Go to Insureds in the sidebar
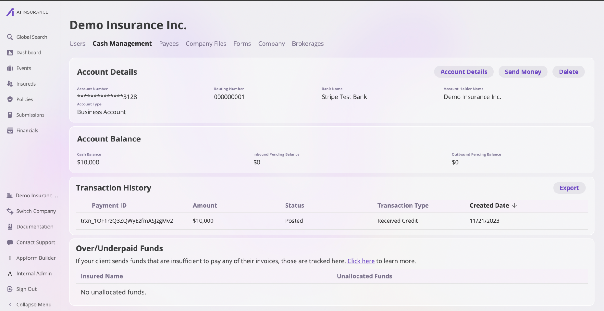 click(26, 84)
